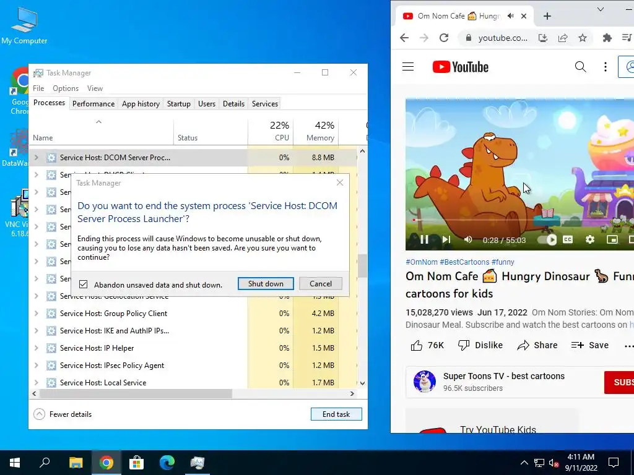Open YouTube hamburger guide menu
The width and height of the screenshot is (634, 475).
pos(408,67)
